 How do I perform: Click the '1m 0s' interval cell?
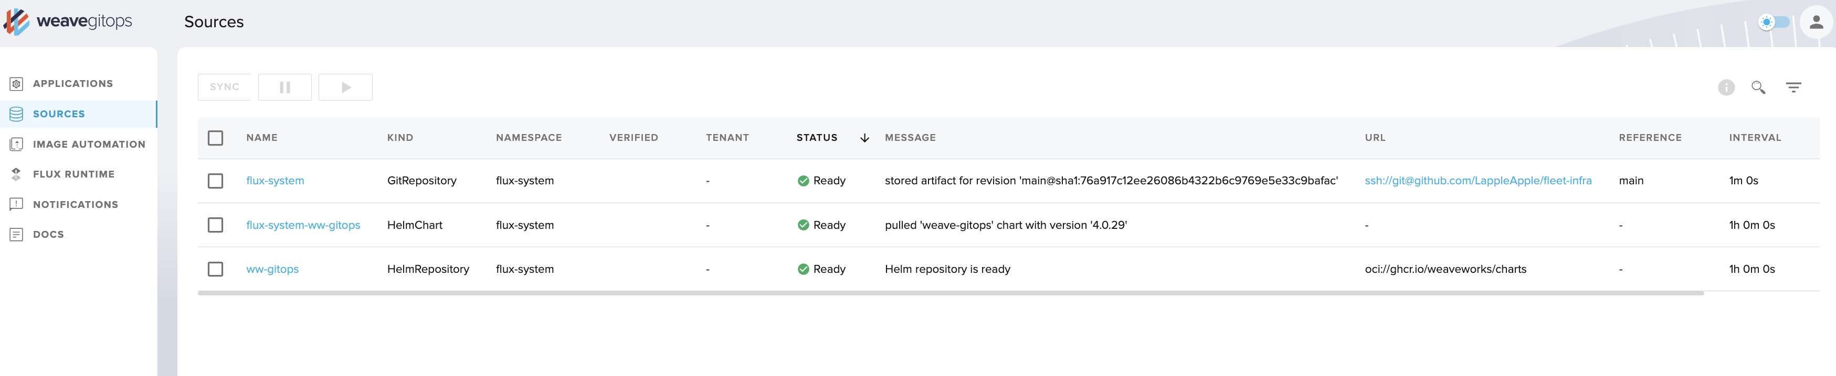click(1743, 181)
